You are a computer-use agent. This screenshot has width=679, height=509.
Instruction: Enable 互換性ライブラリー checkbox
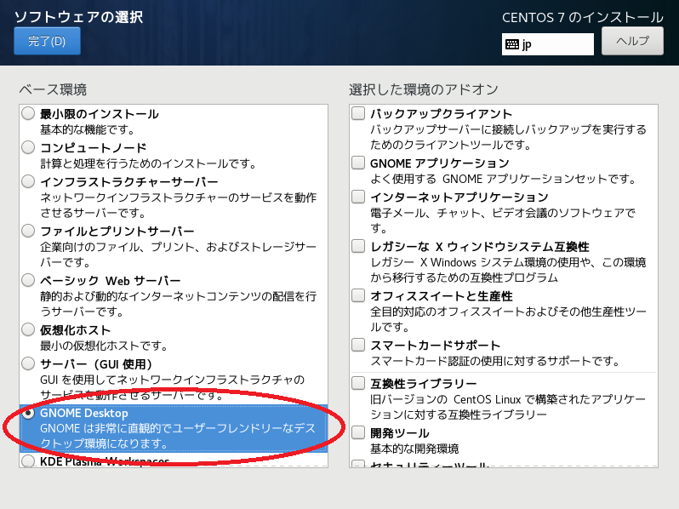click(358, 383)
